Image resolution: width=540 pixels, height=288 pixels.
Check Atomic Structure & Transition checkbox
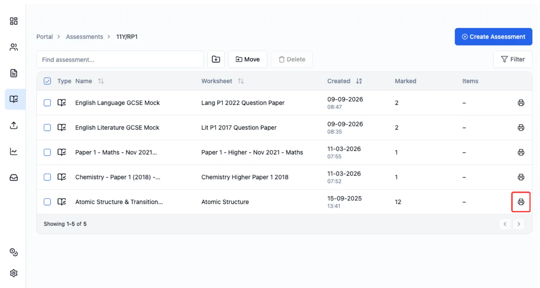47,202
